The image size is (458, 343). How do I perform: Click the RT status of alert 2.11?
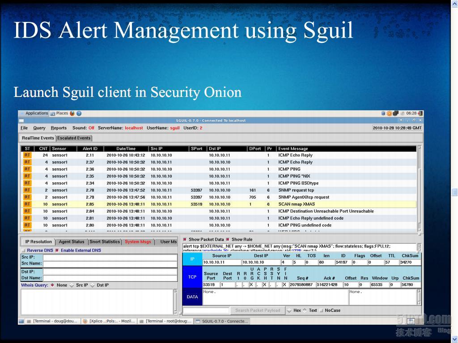(x=27, y=155)
